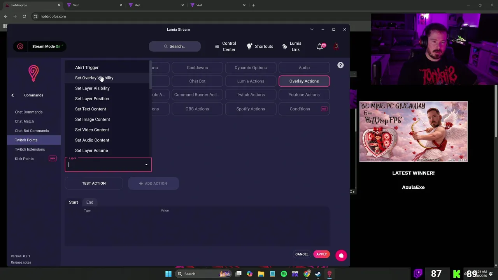Open Control Center

(x=225, y=46)
